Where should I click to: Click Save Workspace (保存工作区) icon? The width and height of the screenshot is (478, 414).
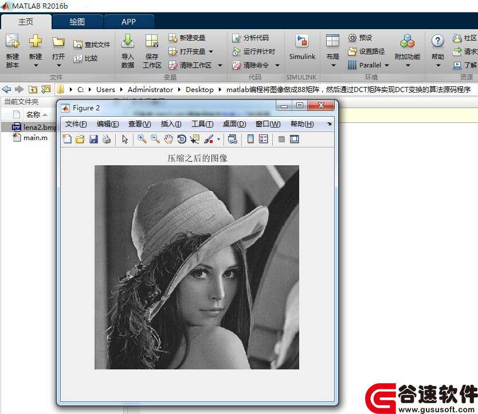pyautogui.click(x=152, y=41)
